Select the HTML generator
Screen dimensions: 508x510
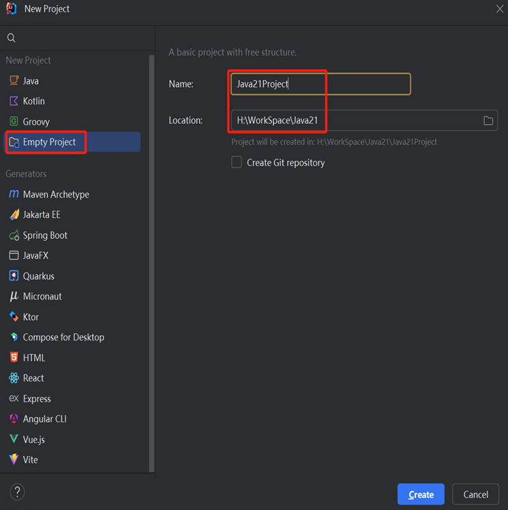pos(73,357)
